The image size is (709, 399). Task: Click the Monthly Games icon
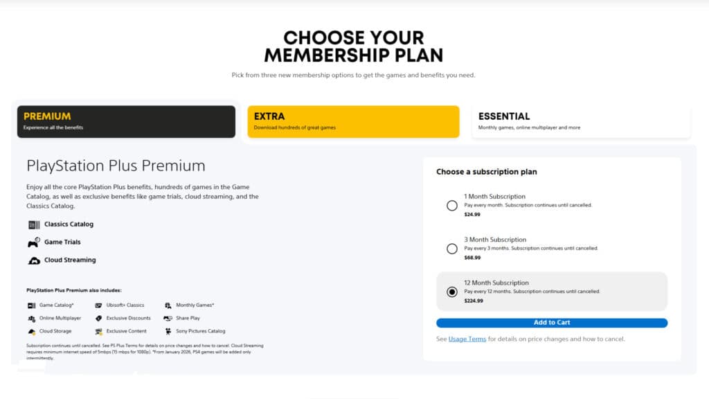pos(167,305)
